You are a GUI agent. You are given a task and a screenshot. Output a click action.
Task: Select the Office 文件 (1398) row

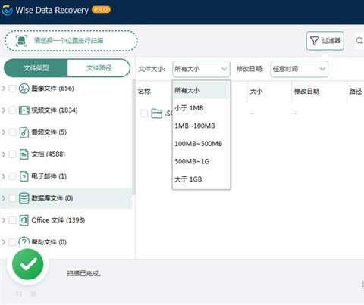click(66, 220)
